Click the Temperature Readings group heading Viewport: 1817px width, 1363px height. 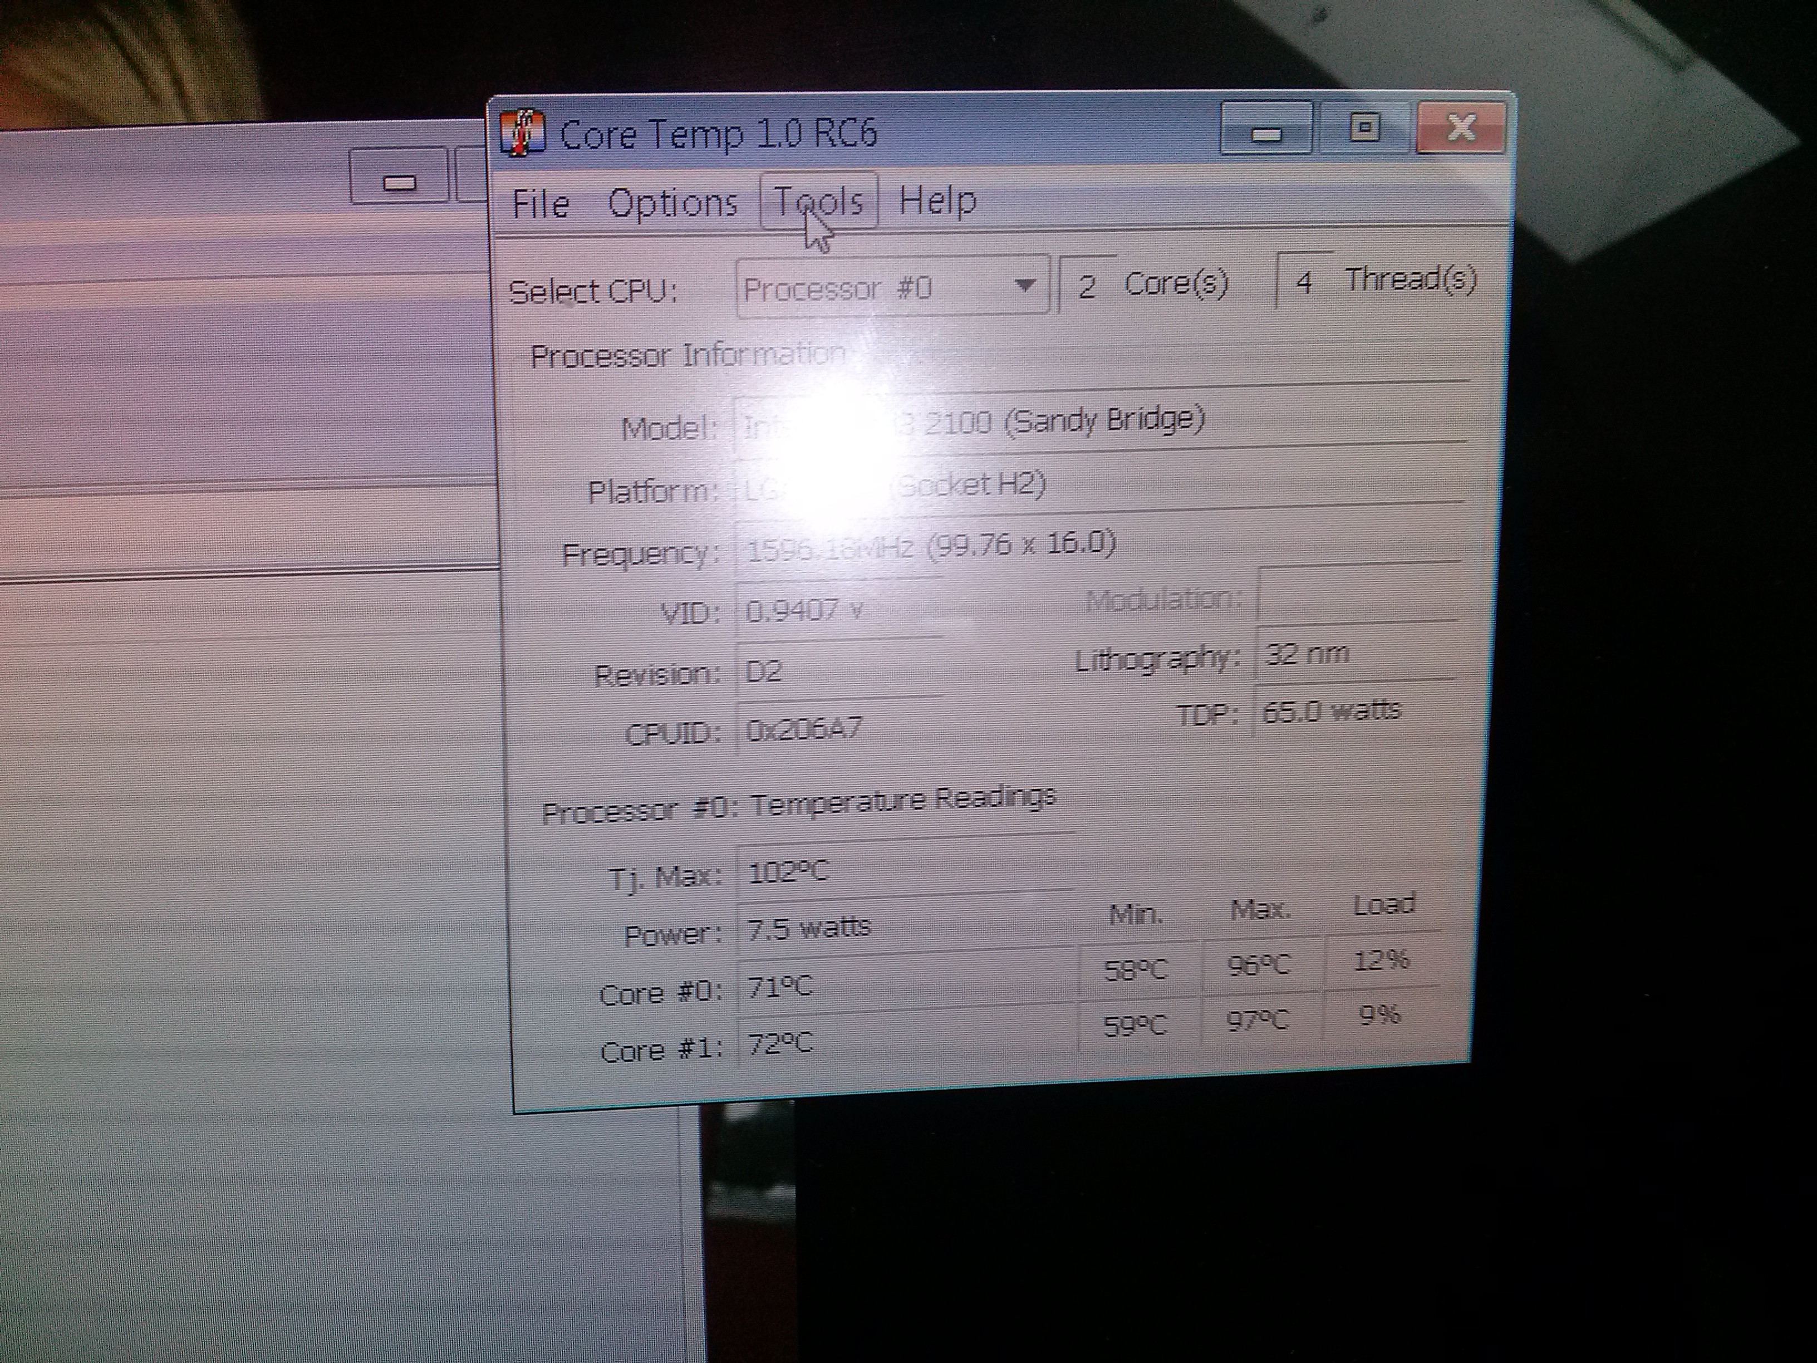coord(799,805)
